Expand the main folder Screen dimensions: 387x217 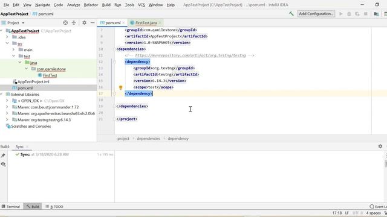(13, 49)
